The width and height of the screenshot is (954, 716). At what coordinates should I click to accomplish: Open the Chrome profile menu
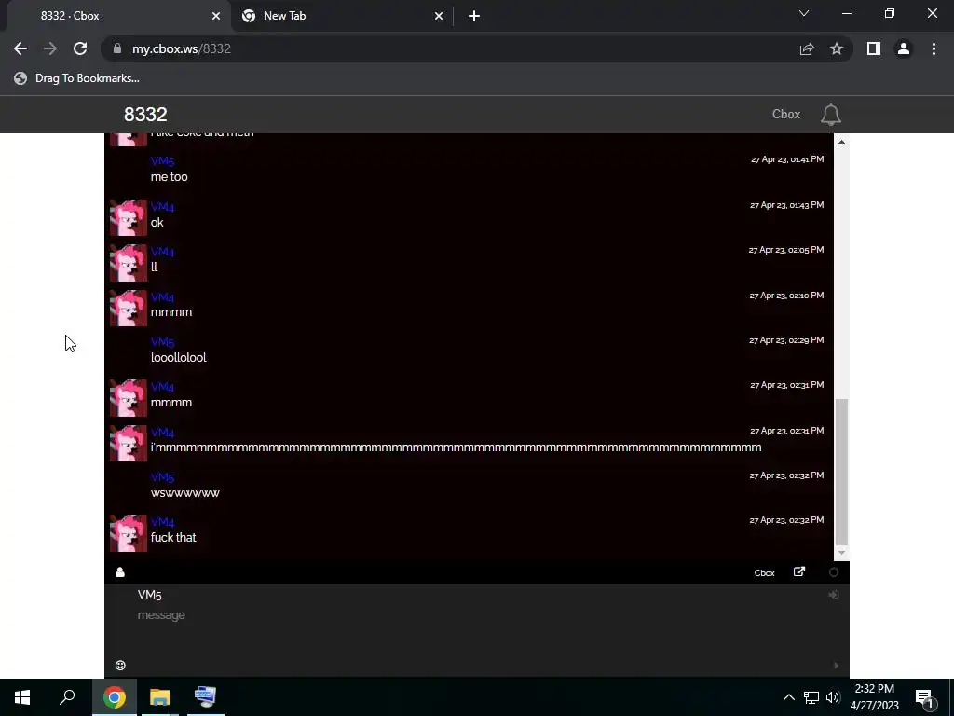pyautogui.click(x=904, y=48)
